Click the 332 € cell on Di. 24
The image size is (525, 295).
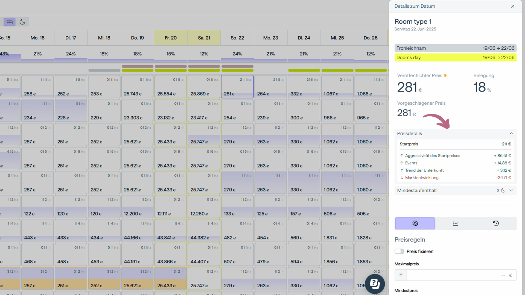(x=304, y=87)
